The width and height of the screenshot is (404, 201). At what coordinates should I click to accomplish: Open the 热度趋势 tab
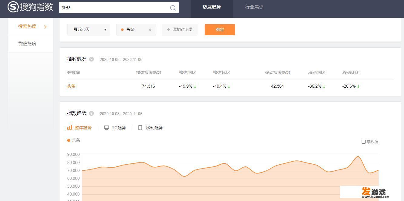(212, 7)
